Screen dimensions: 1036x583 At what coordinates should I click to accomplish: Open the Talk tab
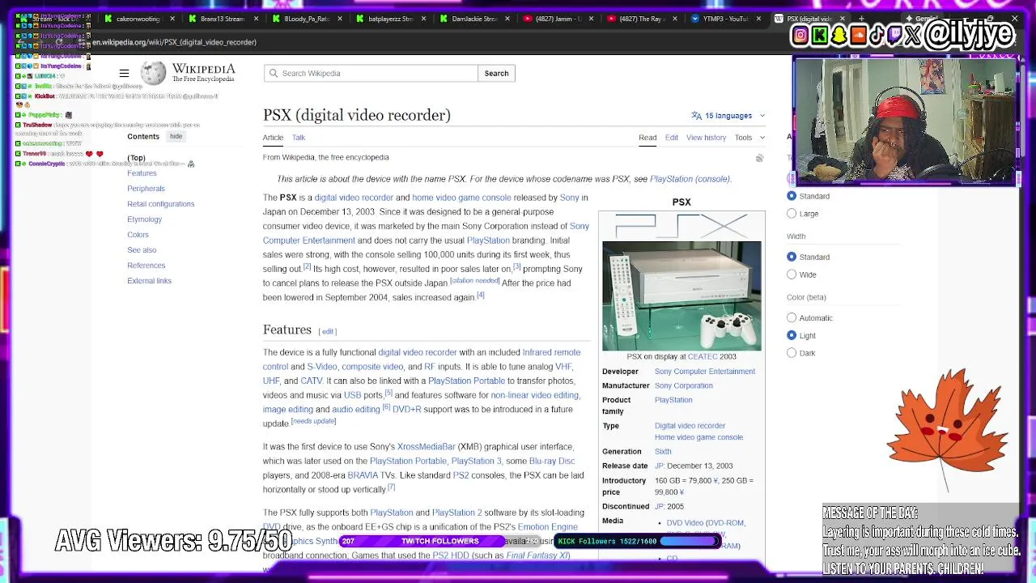click(x=299, y=138)
